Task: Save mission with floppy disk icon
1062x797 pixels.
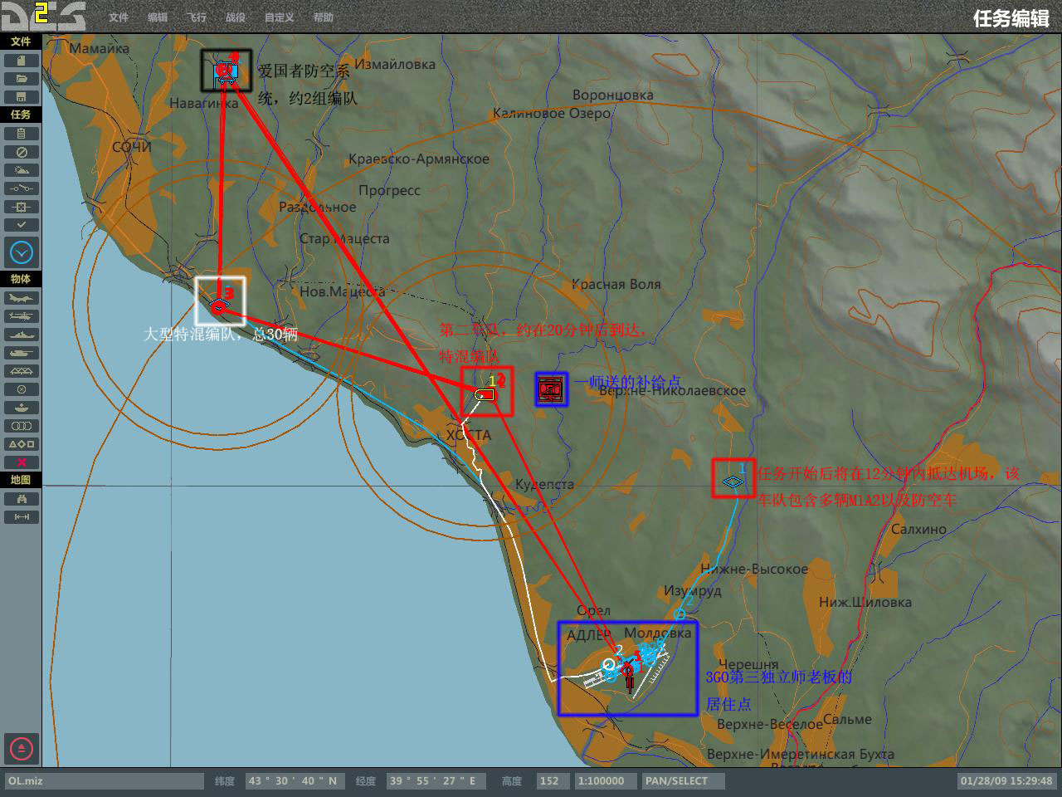Action: pyautogui.click(x=21, y=97)
